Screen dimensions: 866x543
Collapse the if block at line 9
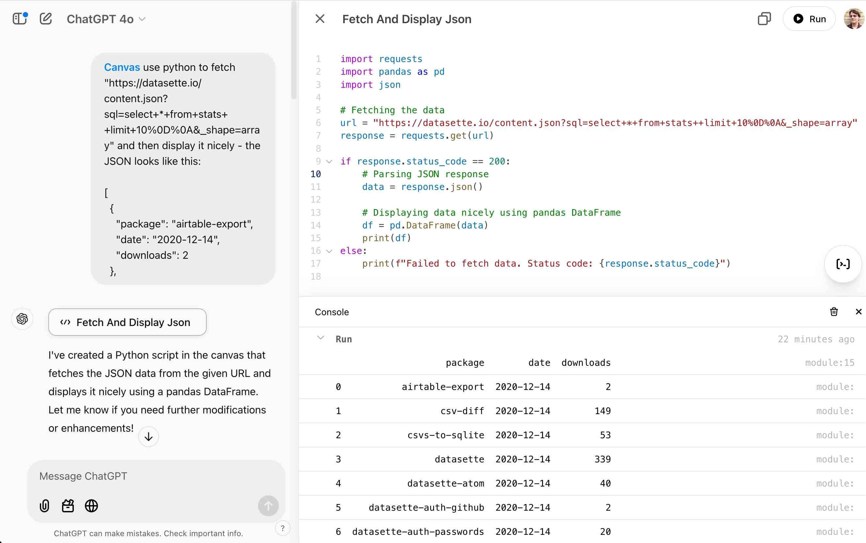pos(329,162)
